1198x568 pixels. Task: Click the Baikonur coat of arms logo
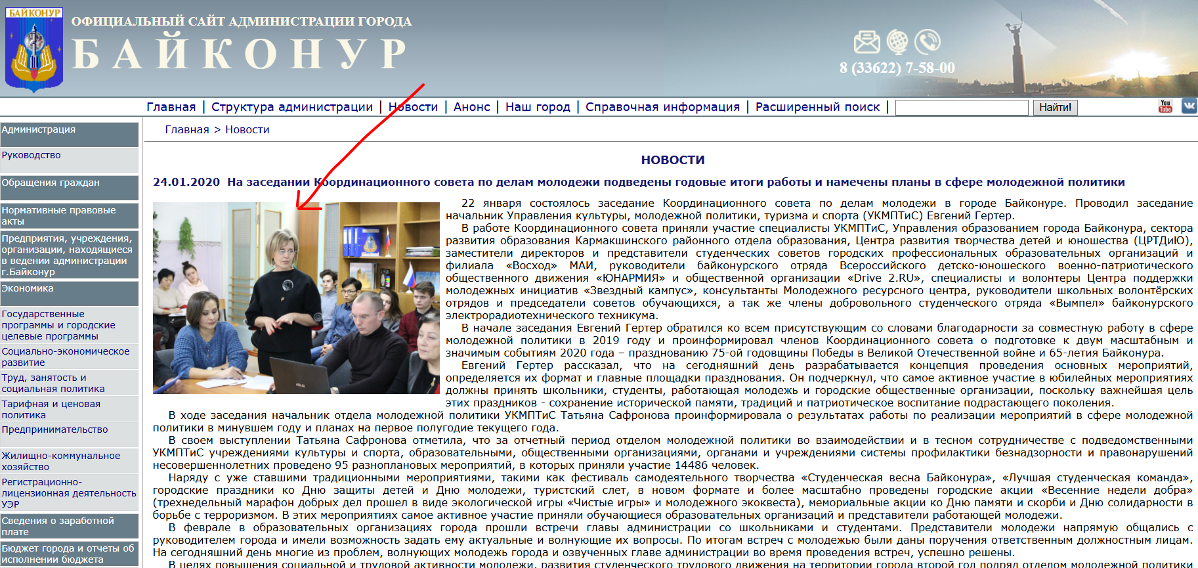(x=34, y=50)
